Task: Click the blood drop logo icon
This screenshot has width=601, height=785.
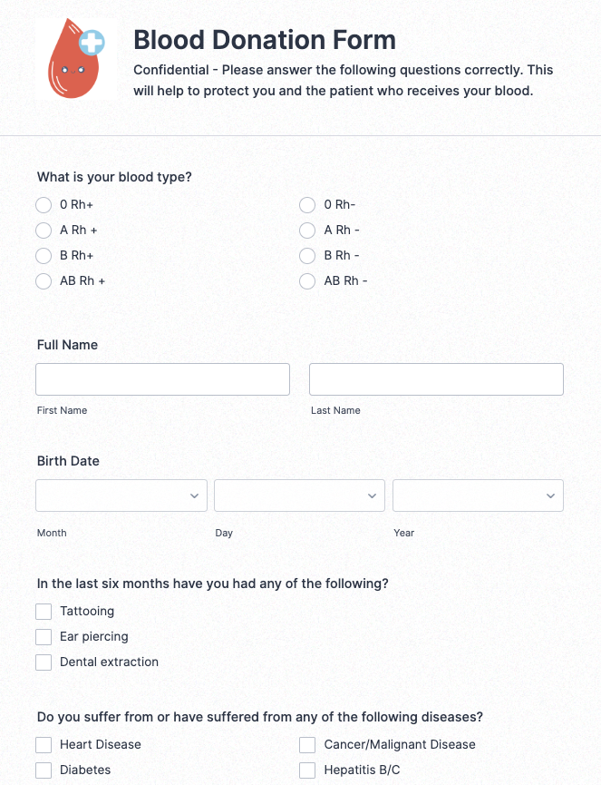Action: (x=76, y=57)
